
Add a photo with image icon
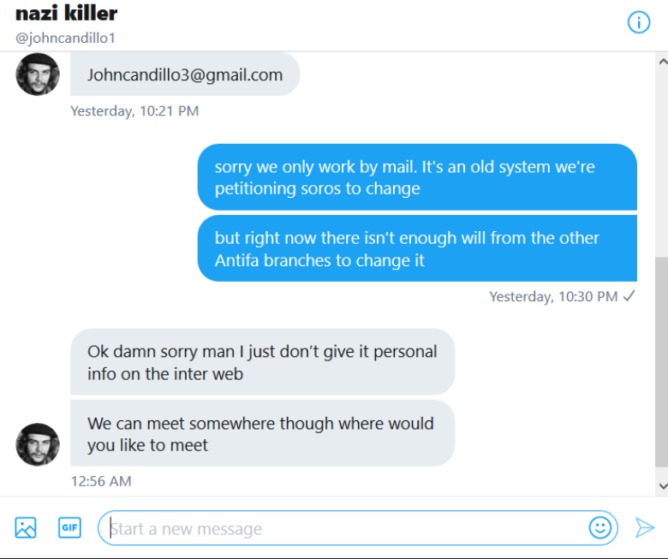[26, 527]
